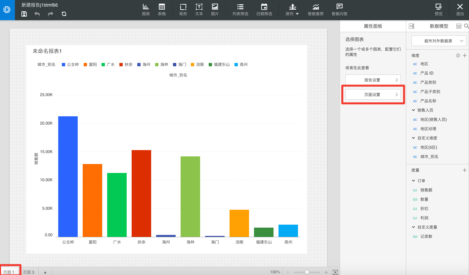
Task: Toggle the 海林 legend series
Action: (x=161, y=65)
